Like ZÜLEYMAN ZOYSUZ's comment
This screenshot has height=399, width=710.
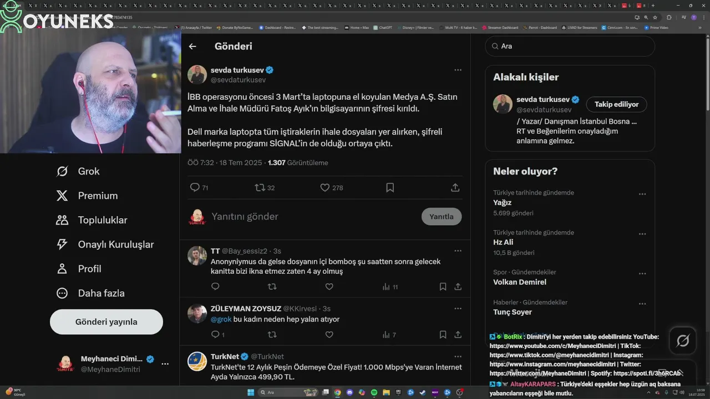(329, 335)
